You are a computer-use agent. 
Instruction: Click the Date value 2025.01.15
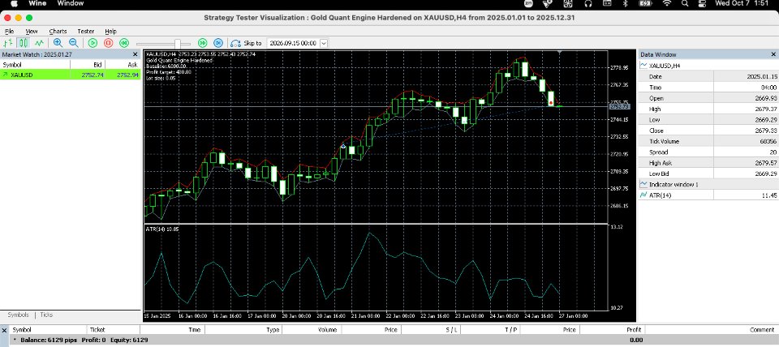(763, 76)
